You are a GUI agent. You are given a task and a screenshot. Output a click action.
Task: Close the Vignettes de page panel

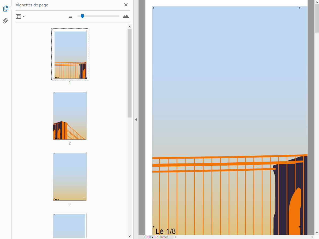(126, 5)
